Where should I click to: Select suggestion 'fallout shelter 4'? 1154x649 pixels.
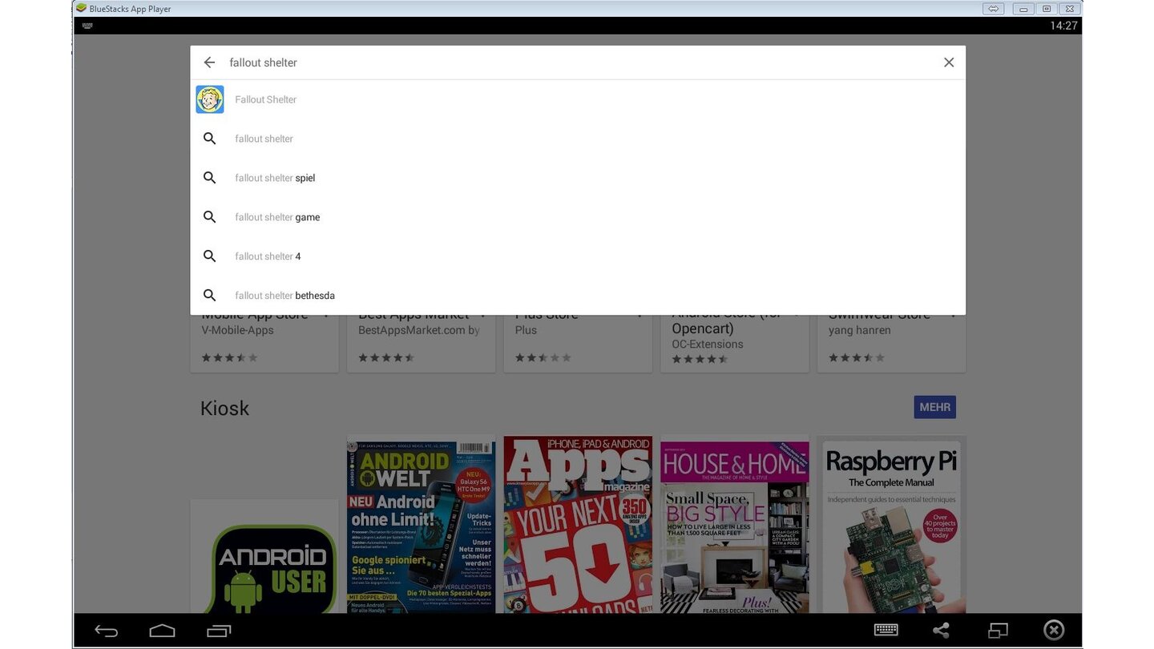click(578, 256)
